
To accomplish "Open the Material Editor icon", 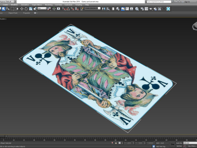I will pyautogui.click(x=137, y=9).
